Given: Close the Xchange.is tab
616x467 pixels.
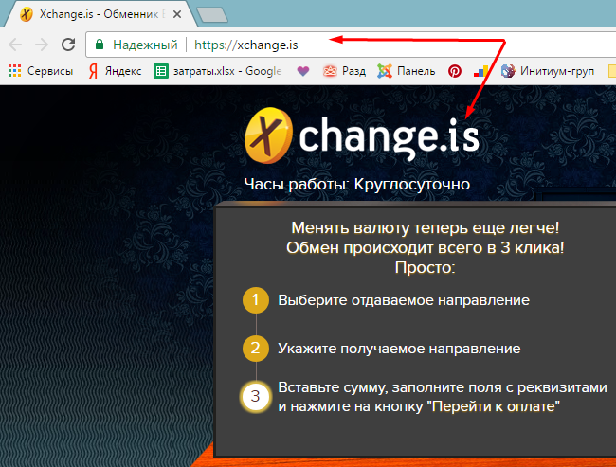Looking at the screenshot, I should pyautogui.click(x=177, y=14).
